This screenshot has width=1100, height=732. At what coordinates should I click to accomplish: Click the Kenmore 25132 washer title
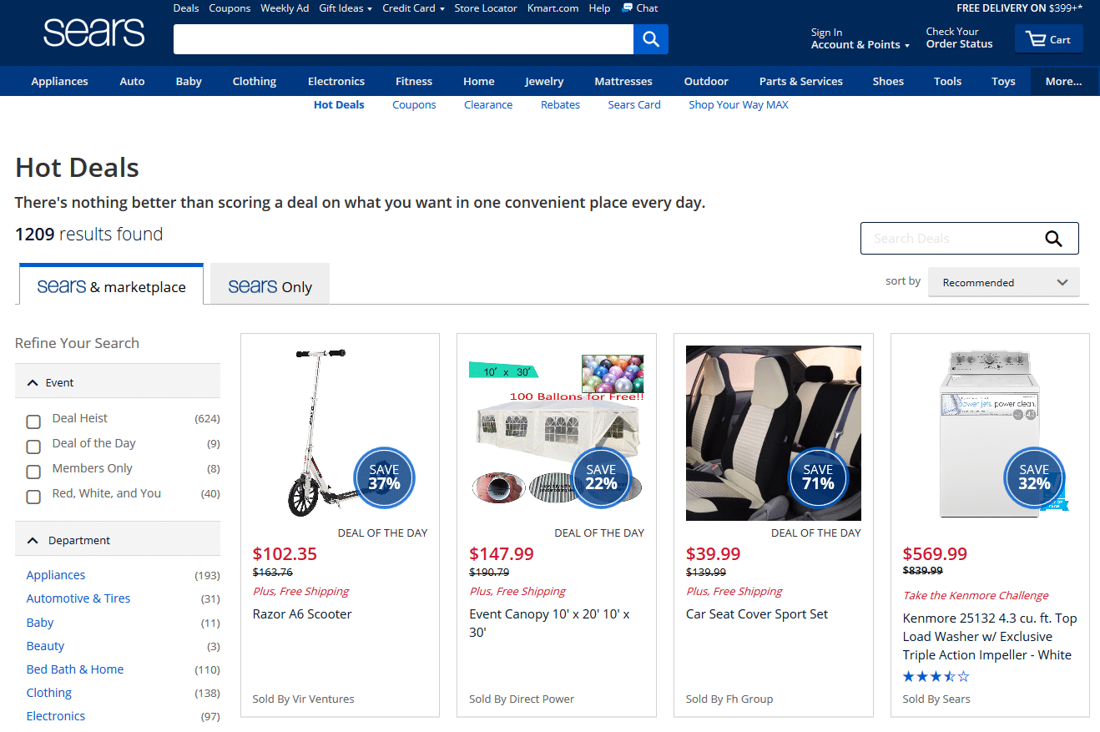pos(990,637)
